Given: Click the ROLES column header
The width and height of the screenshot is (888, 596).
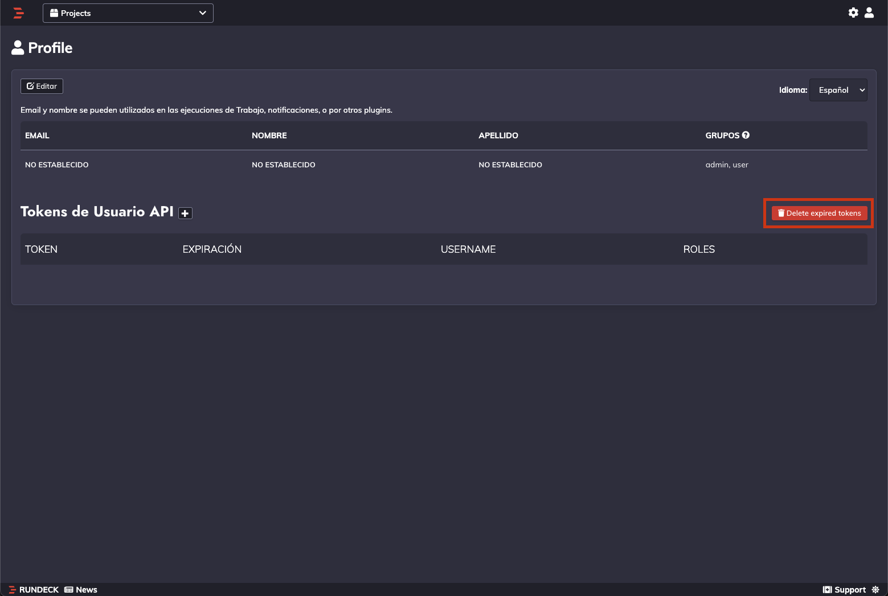Looking at the screenshot, I should click(699, 249).
